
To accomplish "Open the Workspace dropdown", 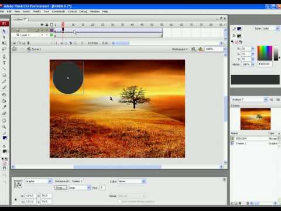I will tap(180, 49).
